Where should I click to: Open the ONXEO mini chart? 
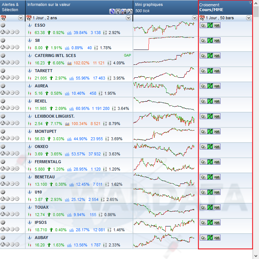[164, 150]
